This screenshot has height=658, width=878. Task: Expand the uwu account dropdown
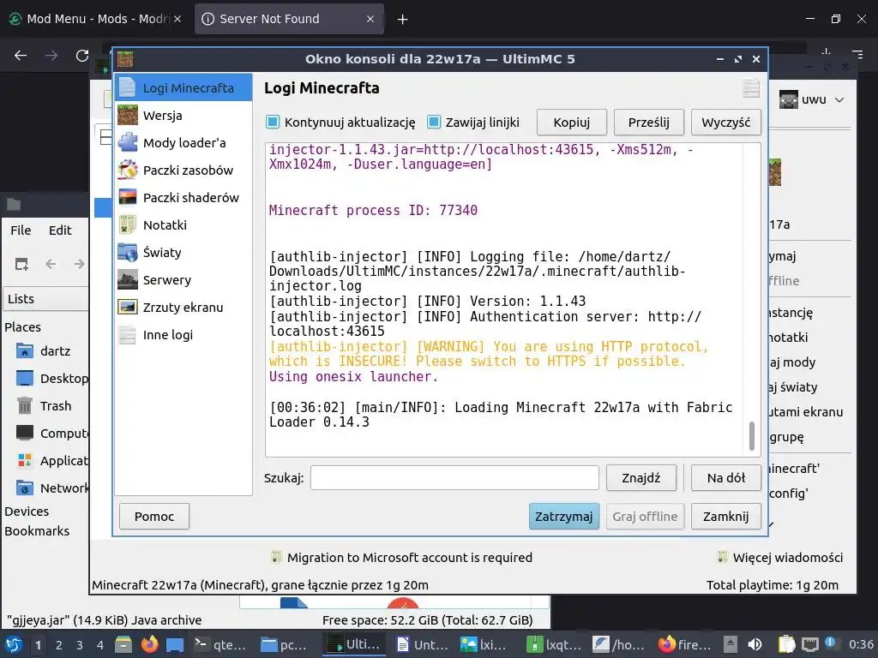[839, 100]
